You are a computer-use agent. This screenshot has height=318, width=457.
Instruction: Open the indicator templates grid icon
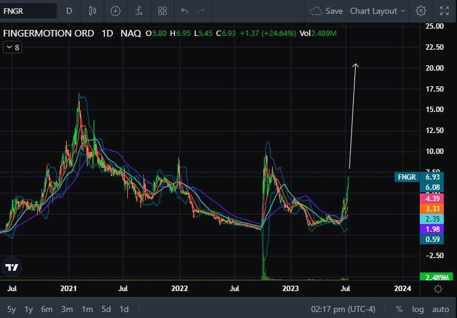163,11
